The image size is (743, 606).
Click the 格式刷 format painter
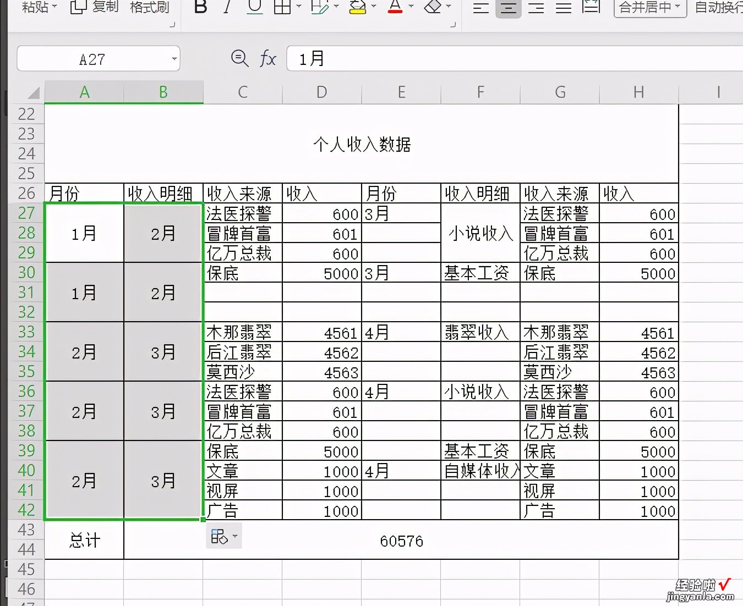(x=150, y=7)
